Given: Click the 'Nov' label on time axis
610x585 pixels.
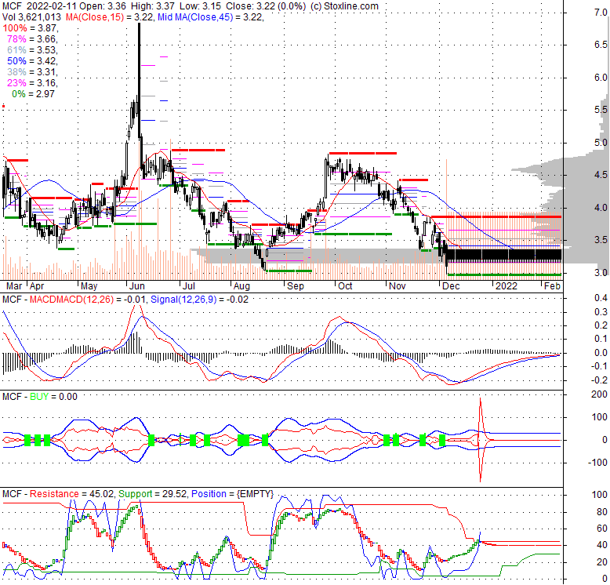Looking at the screenshot, I should point(398,286).
